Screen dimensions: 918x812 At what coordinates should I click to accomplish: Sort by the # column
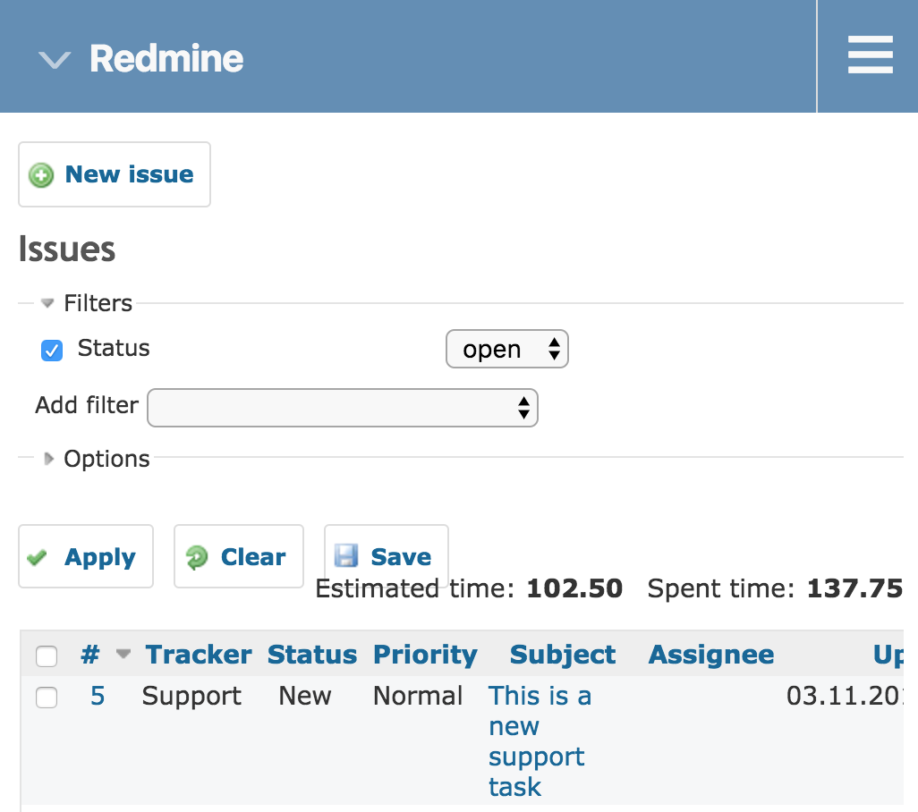point(90,654)
